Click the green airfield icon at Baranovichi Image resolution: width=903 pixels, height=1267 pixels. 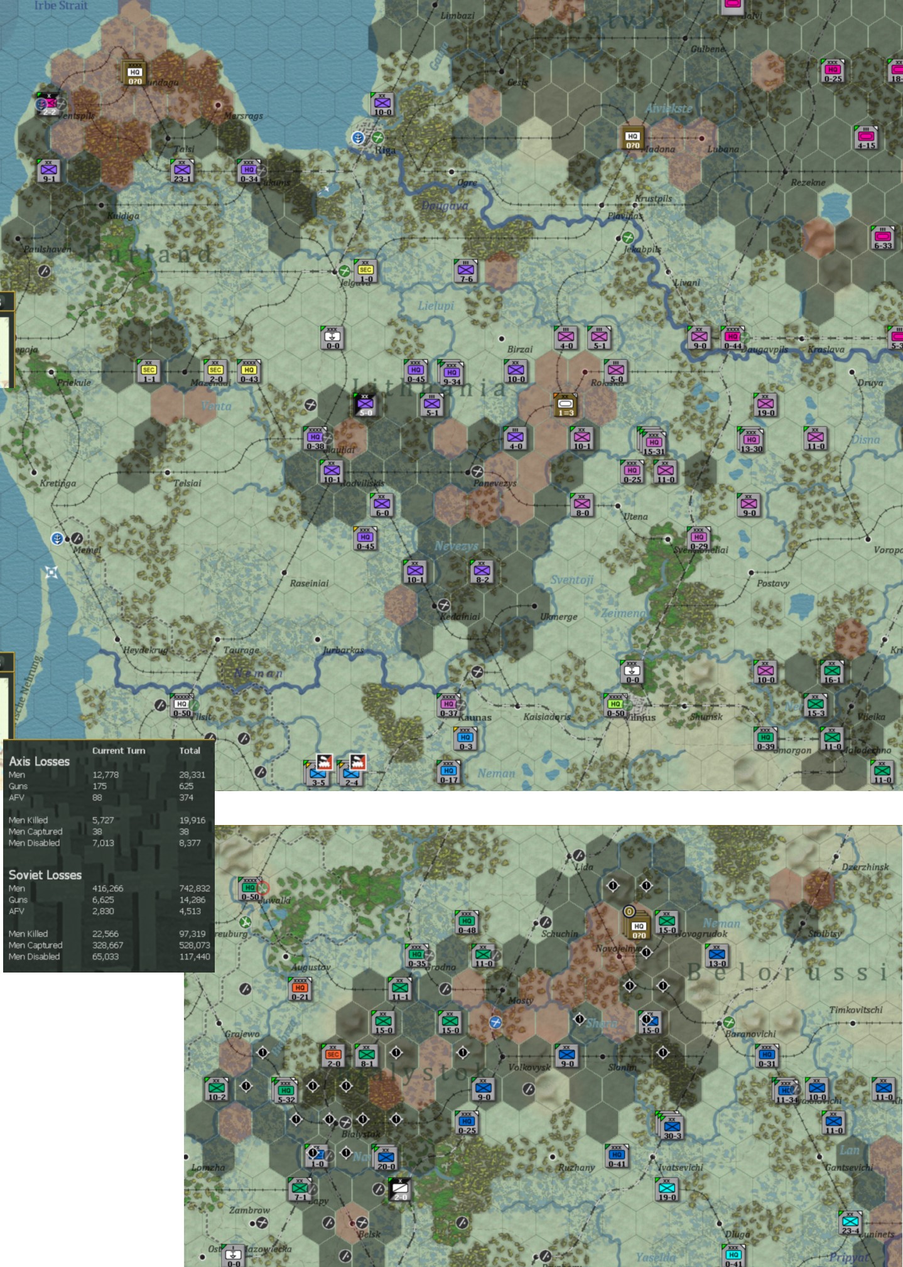(x=728, y=1023)
